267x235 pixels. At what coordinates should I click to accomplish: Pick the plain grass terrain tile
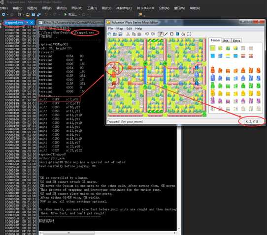212,48
